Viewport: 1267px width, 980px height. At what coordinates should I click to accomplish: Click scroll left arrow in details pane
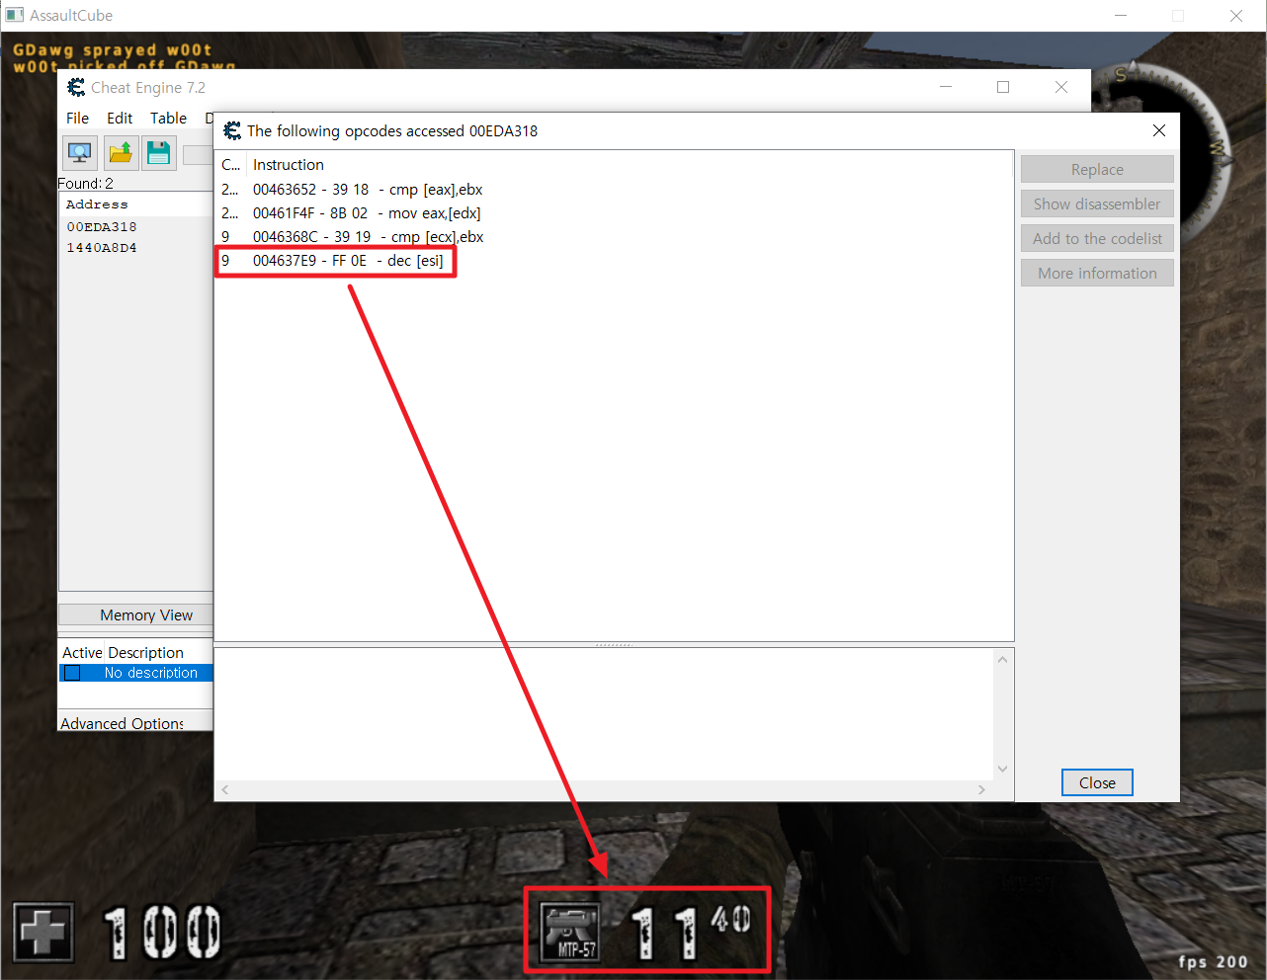[x=225, y=789]
